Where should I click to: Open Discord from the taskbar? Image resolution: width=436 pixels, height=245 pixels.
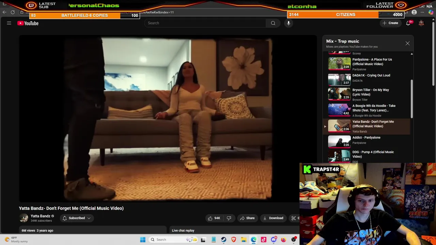pyautogui.click(x=274, y=240)
